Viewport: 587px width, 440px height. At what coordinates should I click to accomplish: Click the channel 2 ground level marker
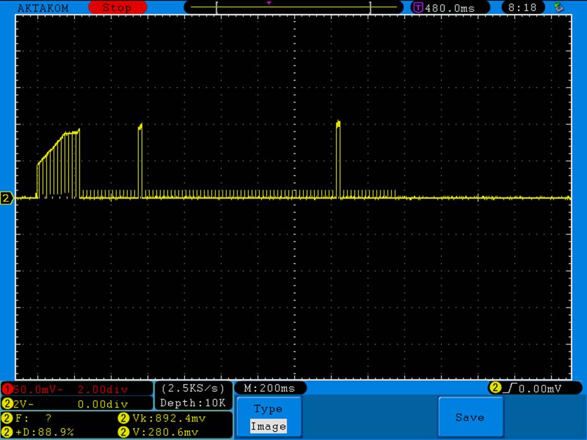7,198
